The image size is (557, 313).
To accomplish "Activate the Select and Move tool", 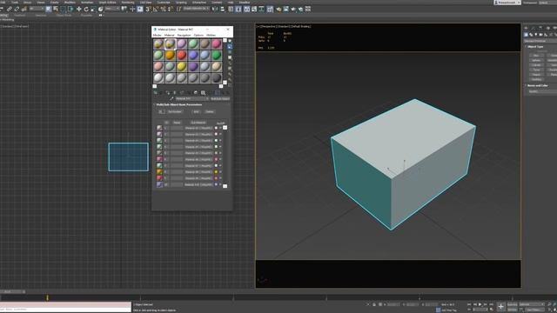I will [79, 9].
